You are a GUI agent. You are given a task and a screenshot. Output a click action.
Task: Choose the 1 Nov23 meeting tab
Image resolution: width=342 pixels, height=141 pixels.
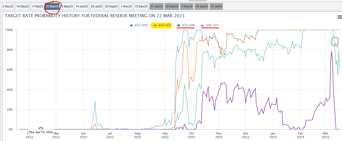coord(126,6)
